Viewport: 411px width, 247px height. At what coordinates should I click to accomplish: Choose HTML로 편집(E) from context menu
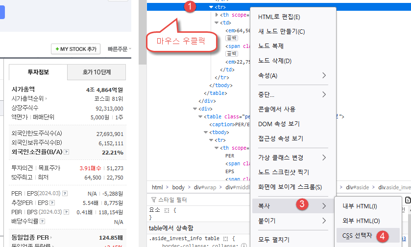click(293, 17)
